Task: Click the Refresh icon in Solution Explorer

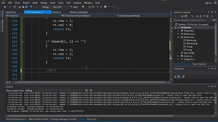Action: [201, 16]
